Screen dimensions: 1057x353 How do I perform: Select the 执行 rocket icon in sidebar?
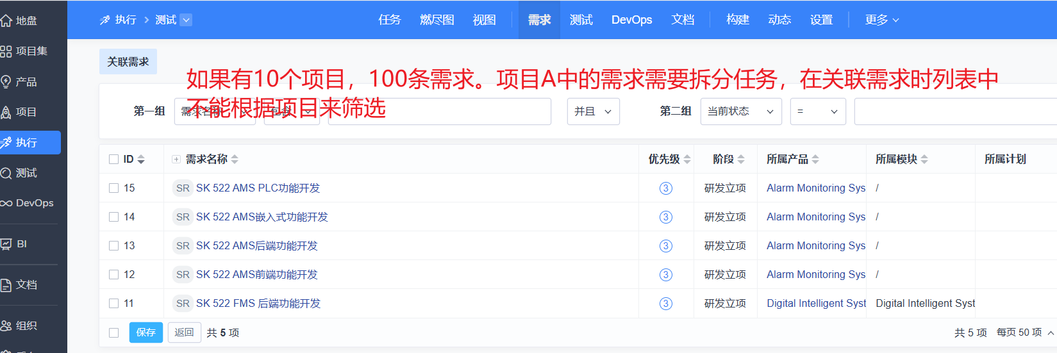coord(6,142)
